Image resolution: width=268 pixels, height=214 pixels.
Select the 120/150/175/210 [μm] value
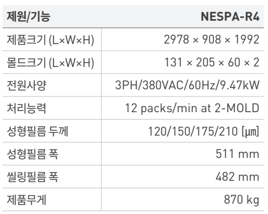pyautogui.click(x=204, y=131)
